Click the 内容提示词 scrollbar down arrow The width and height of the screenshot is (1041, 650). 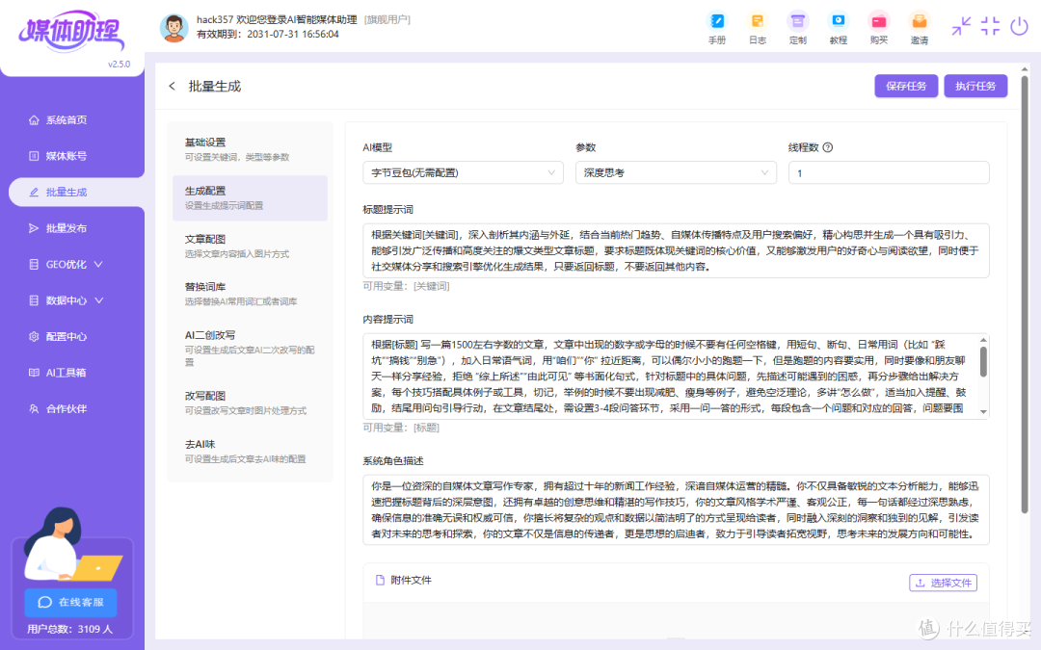(983, 412)
